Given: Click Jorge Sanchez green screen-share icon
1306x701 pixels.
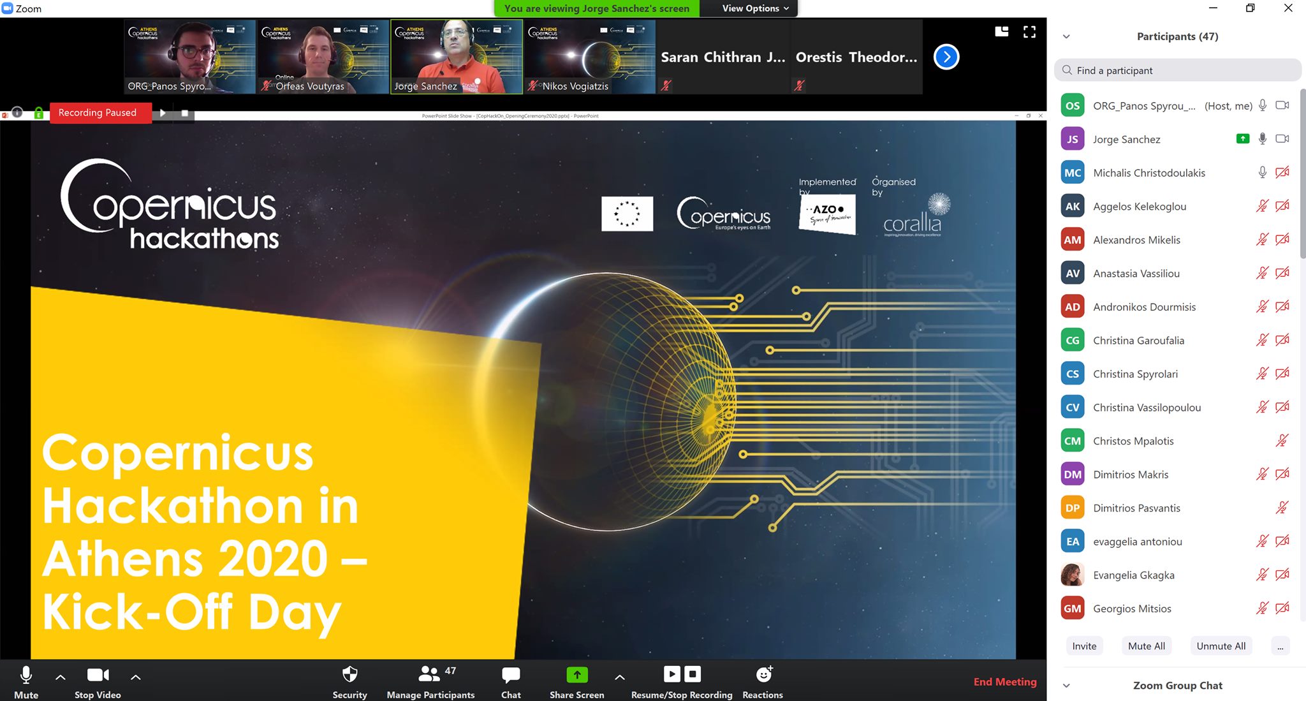Looking at the screenshot, I should coord(1242,138).
